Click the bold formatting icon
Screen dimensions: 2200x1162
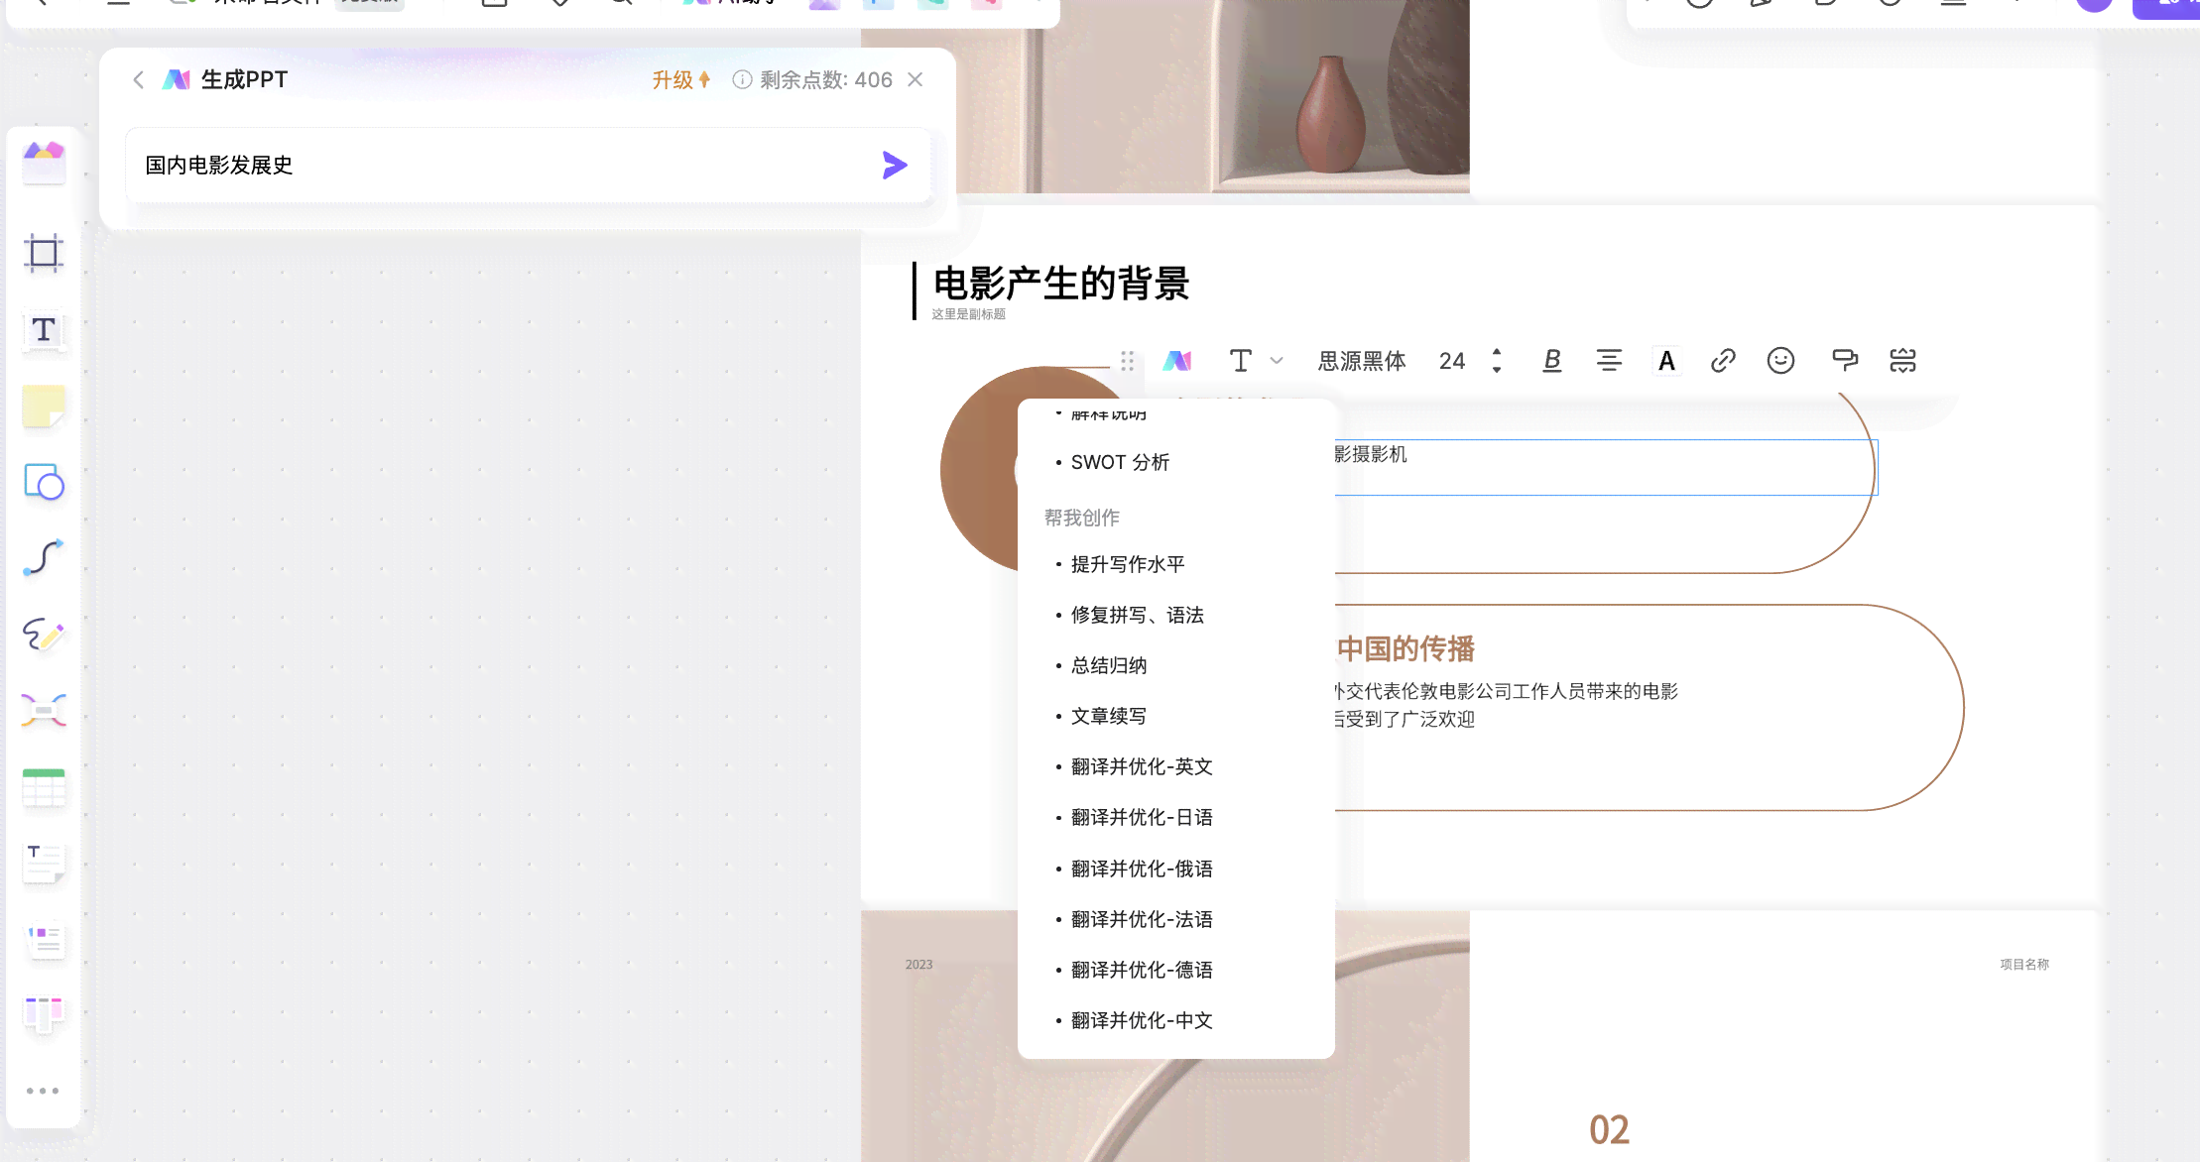click(1549, 361)
